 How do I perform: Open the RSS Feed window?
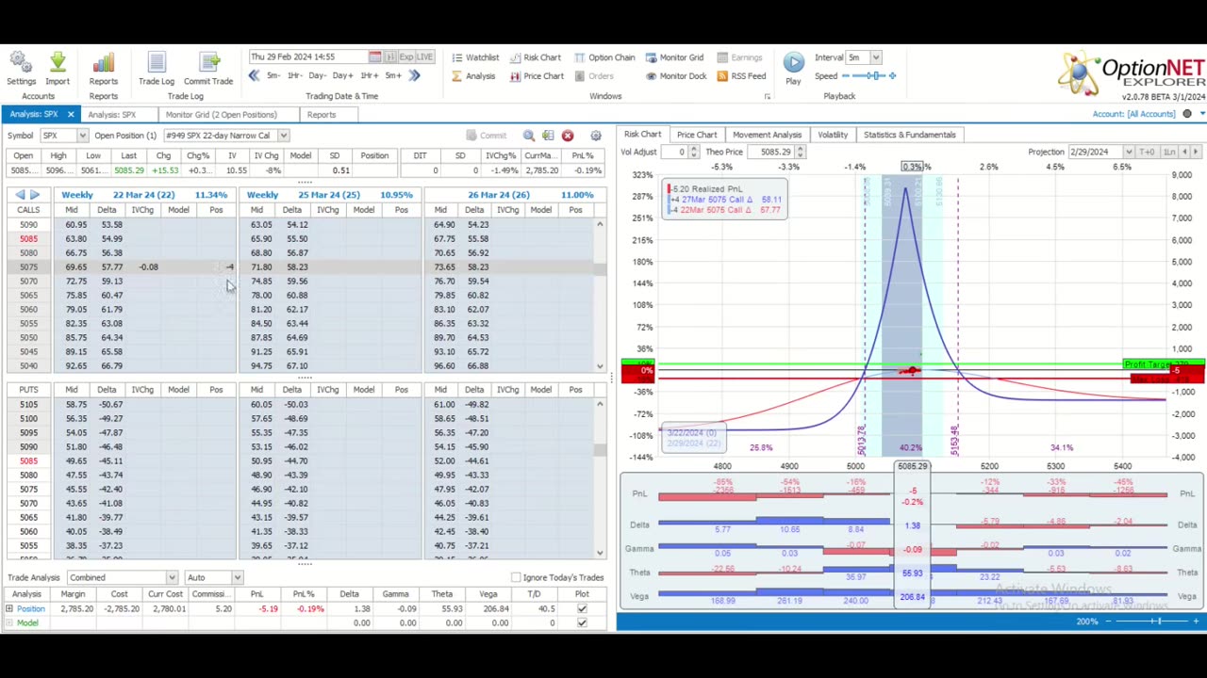click(x=741, y=76)
